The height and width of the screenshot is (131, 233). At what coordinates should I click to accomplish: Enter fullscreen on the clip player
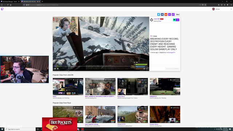pos(147,69)
